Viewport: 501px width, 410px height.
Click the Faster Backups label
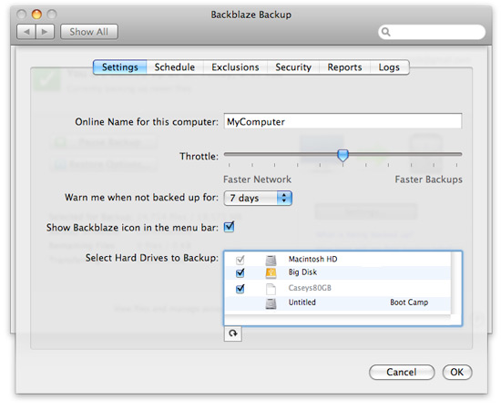click(x=428, y=179)
